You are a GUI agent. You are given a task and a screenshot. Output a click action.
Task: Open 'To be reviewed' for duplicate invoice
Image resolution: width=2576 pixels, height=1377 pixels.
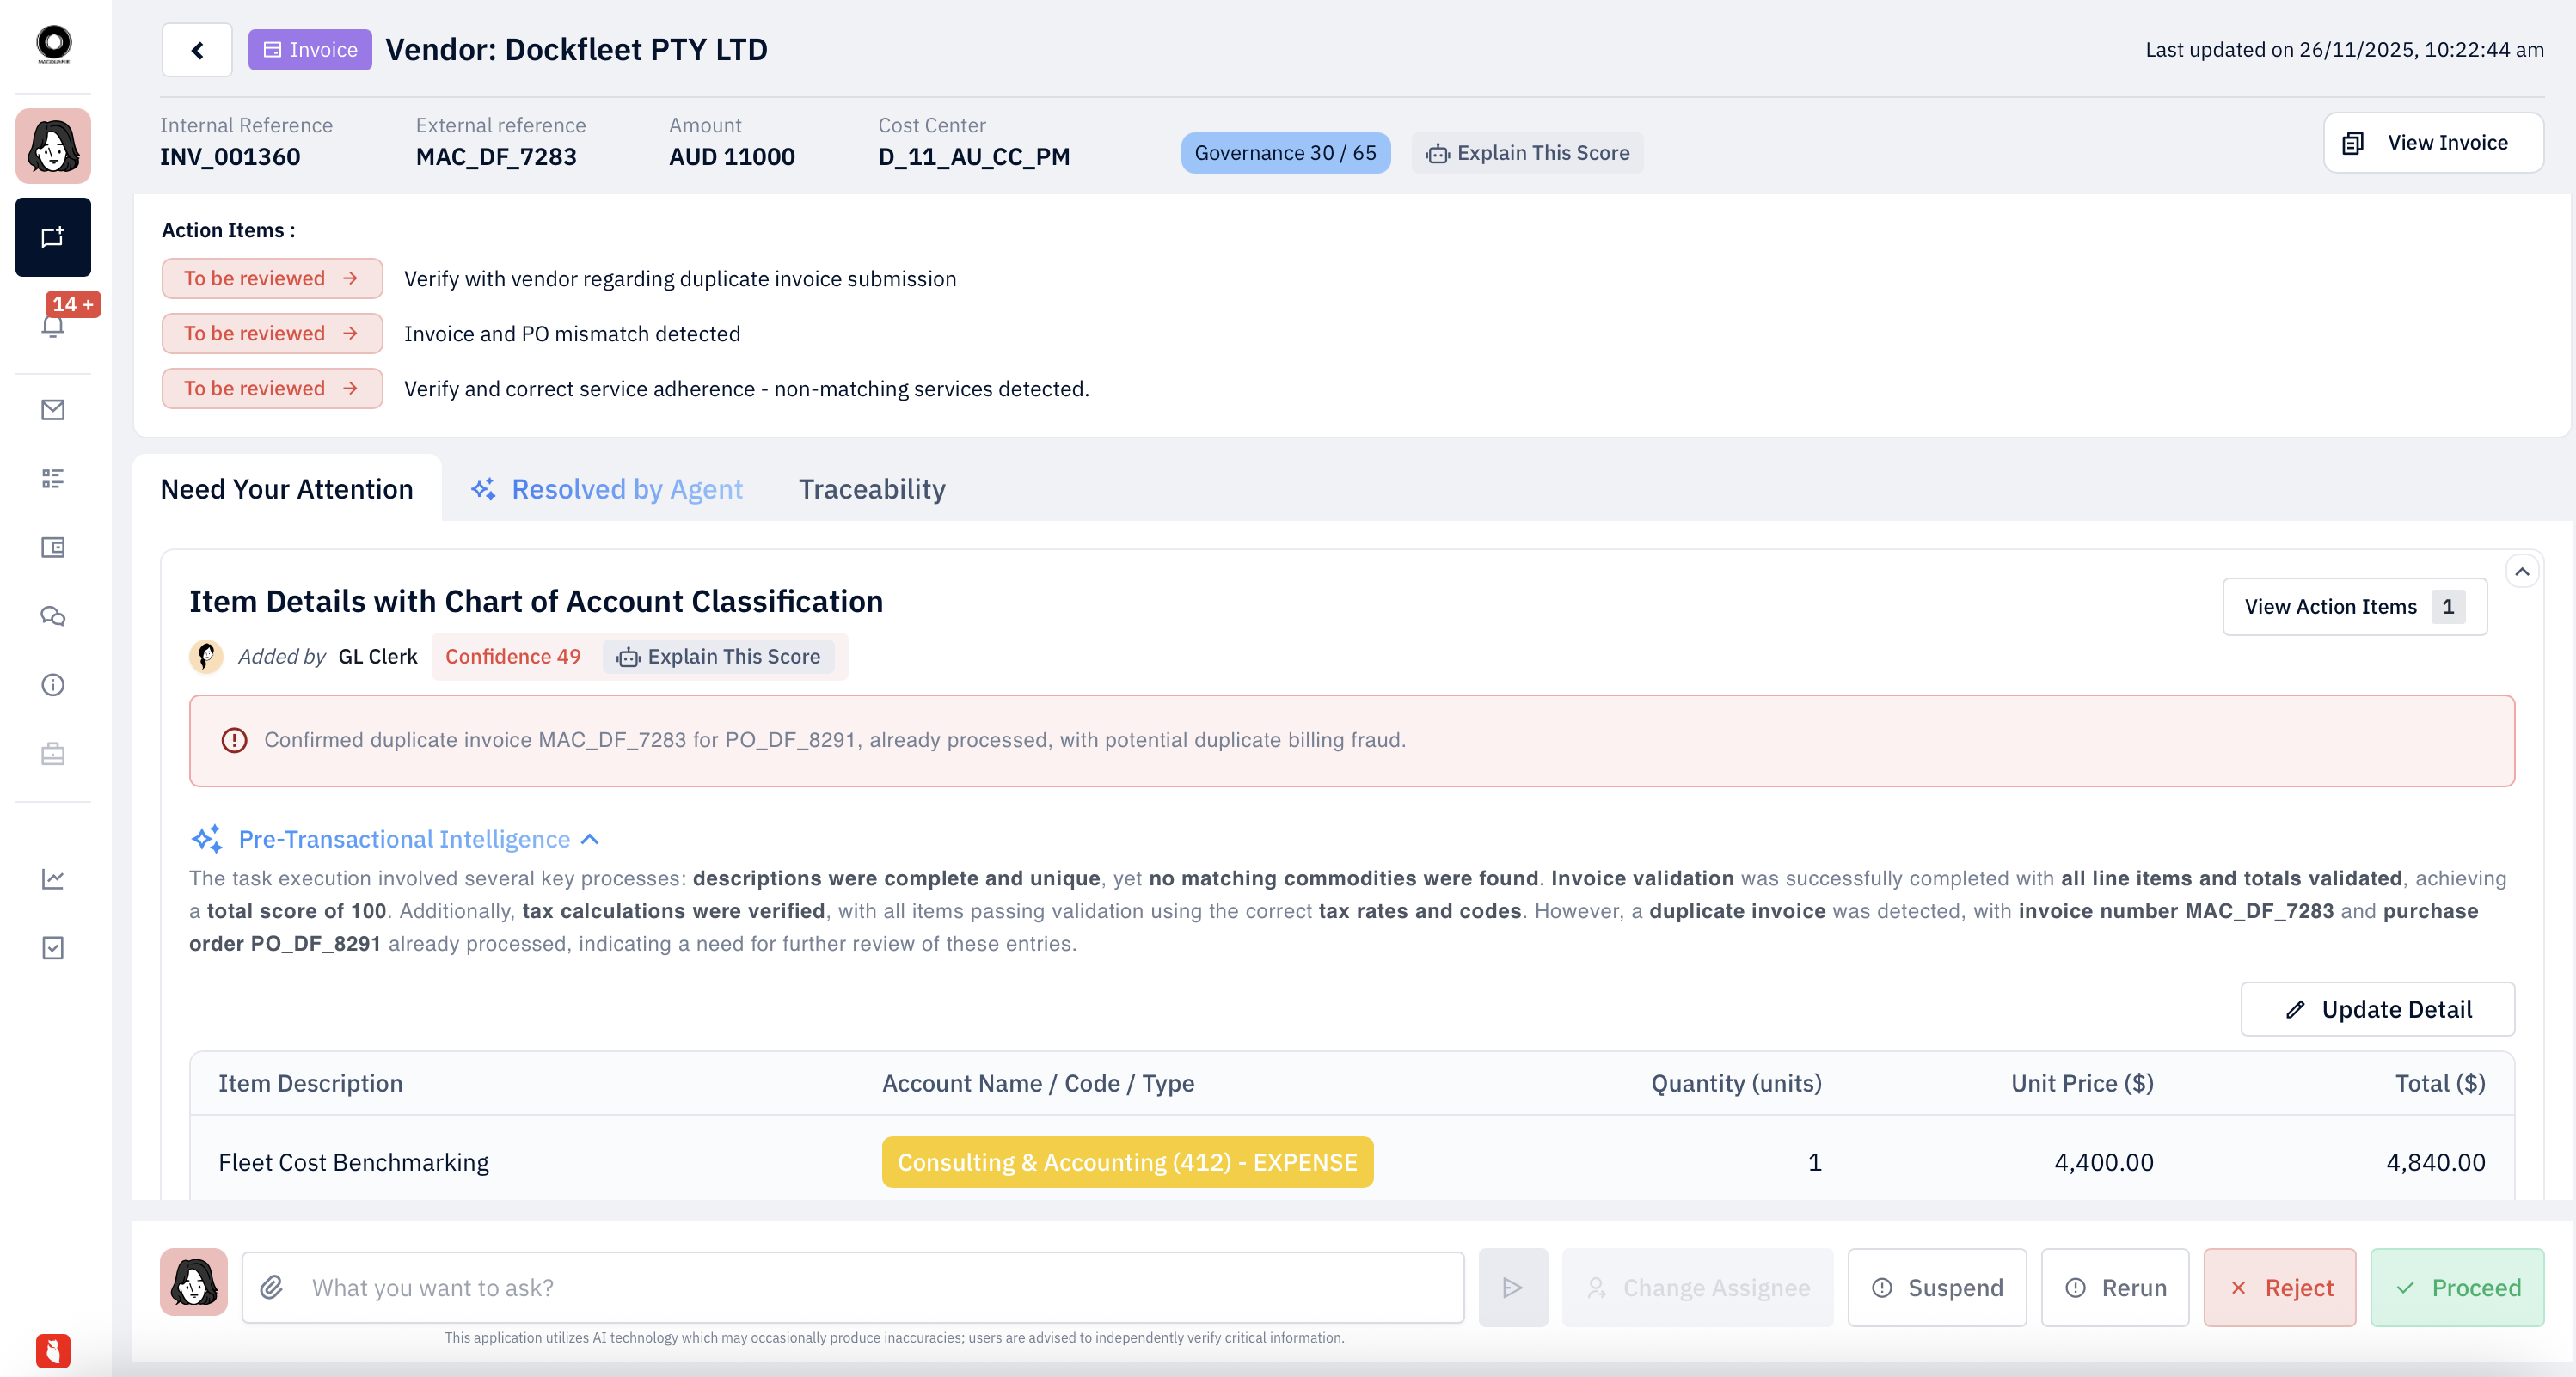[x=271, y=278]
